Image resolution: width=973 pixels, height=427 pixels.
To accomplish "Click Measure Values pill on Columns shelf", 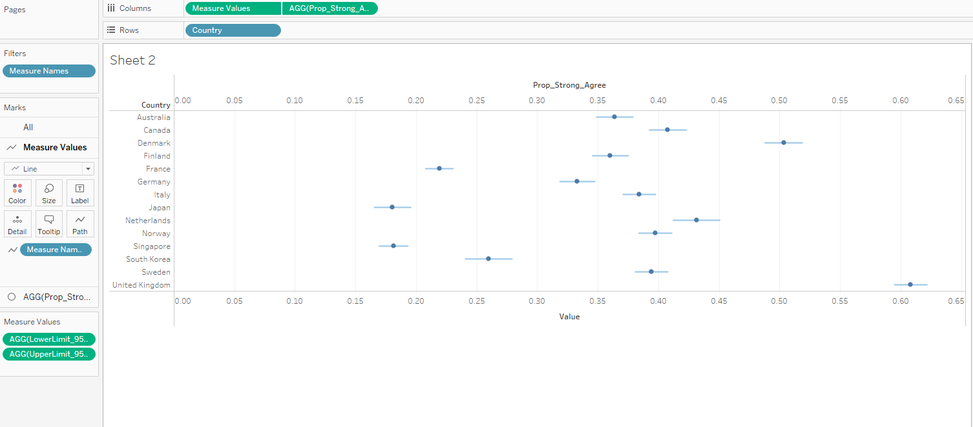I will (x=233, y=8).
